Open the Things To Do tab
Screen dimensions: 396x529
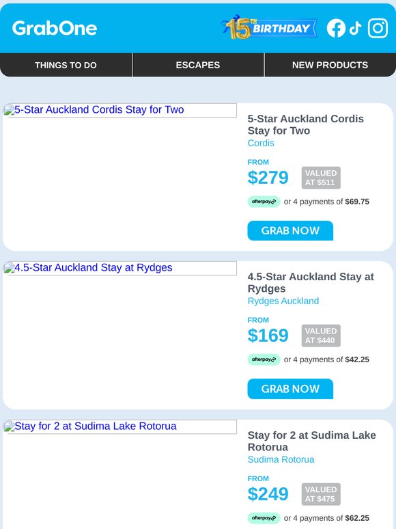click(x=66, y=65)
